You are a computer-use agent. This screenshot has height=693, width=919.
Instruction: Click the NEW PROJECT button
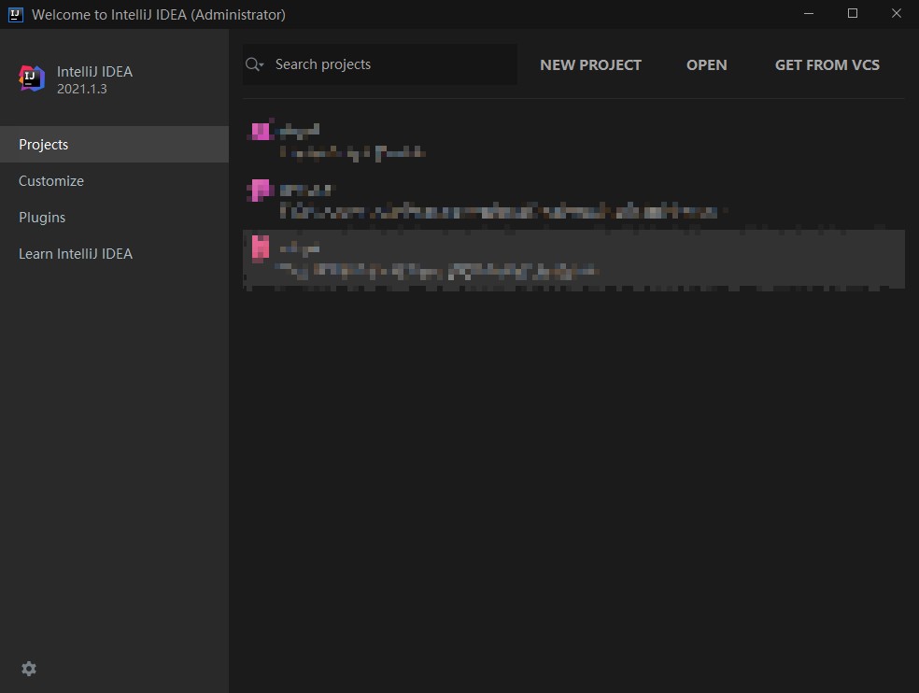coord(590,65)
